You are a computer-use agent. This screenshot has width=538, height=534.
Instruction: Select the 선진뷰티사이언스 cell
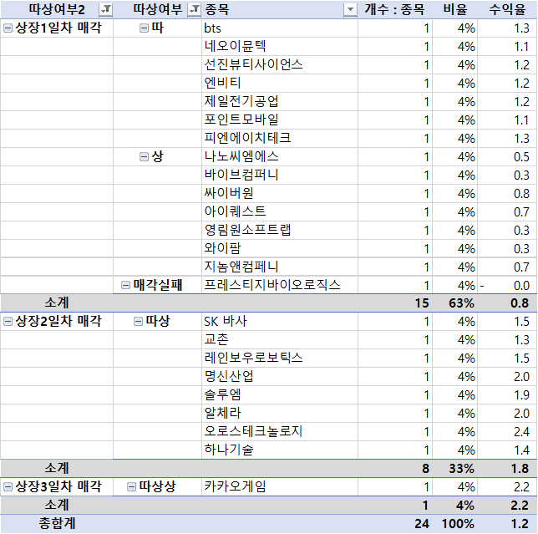(280, 65)
